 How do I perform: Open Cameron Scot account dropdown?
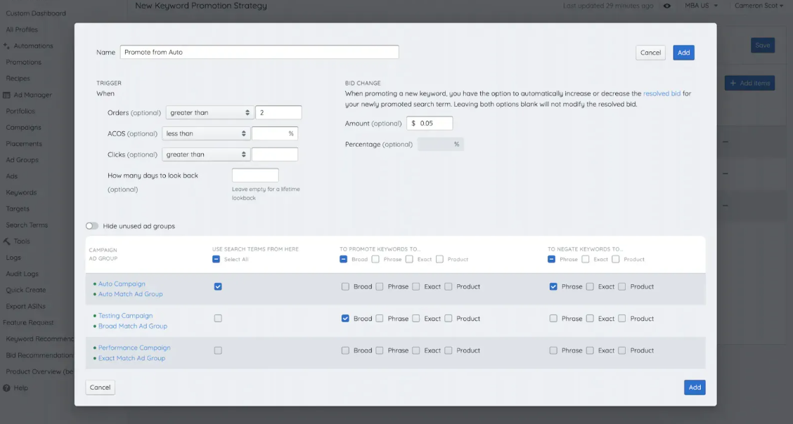click(759, 6)
